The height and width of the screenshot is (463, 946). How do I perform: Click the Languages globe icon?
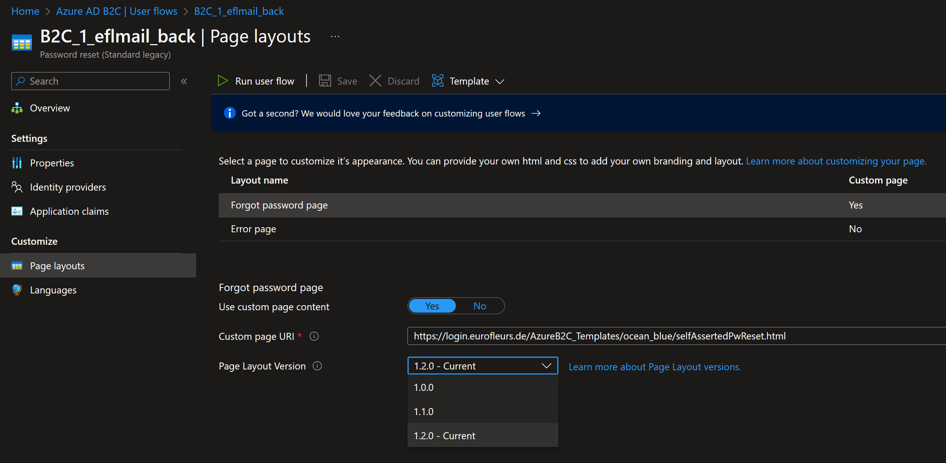17,290
